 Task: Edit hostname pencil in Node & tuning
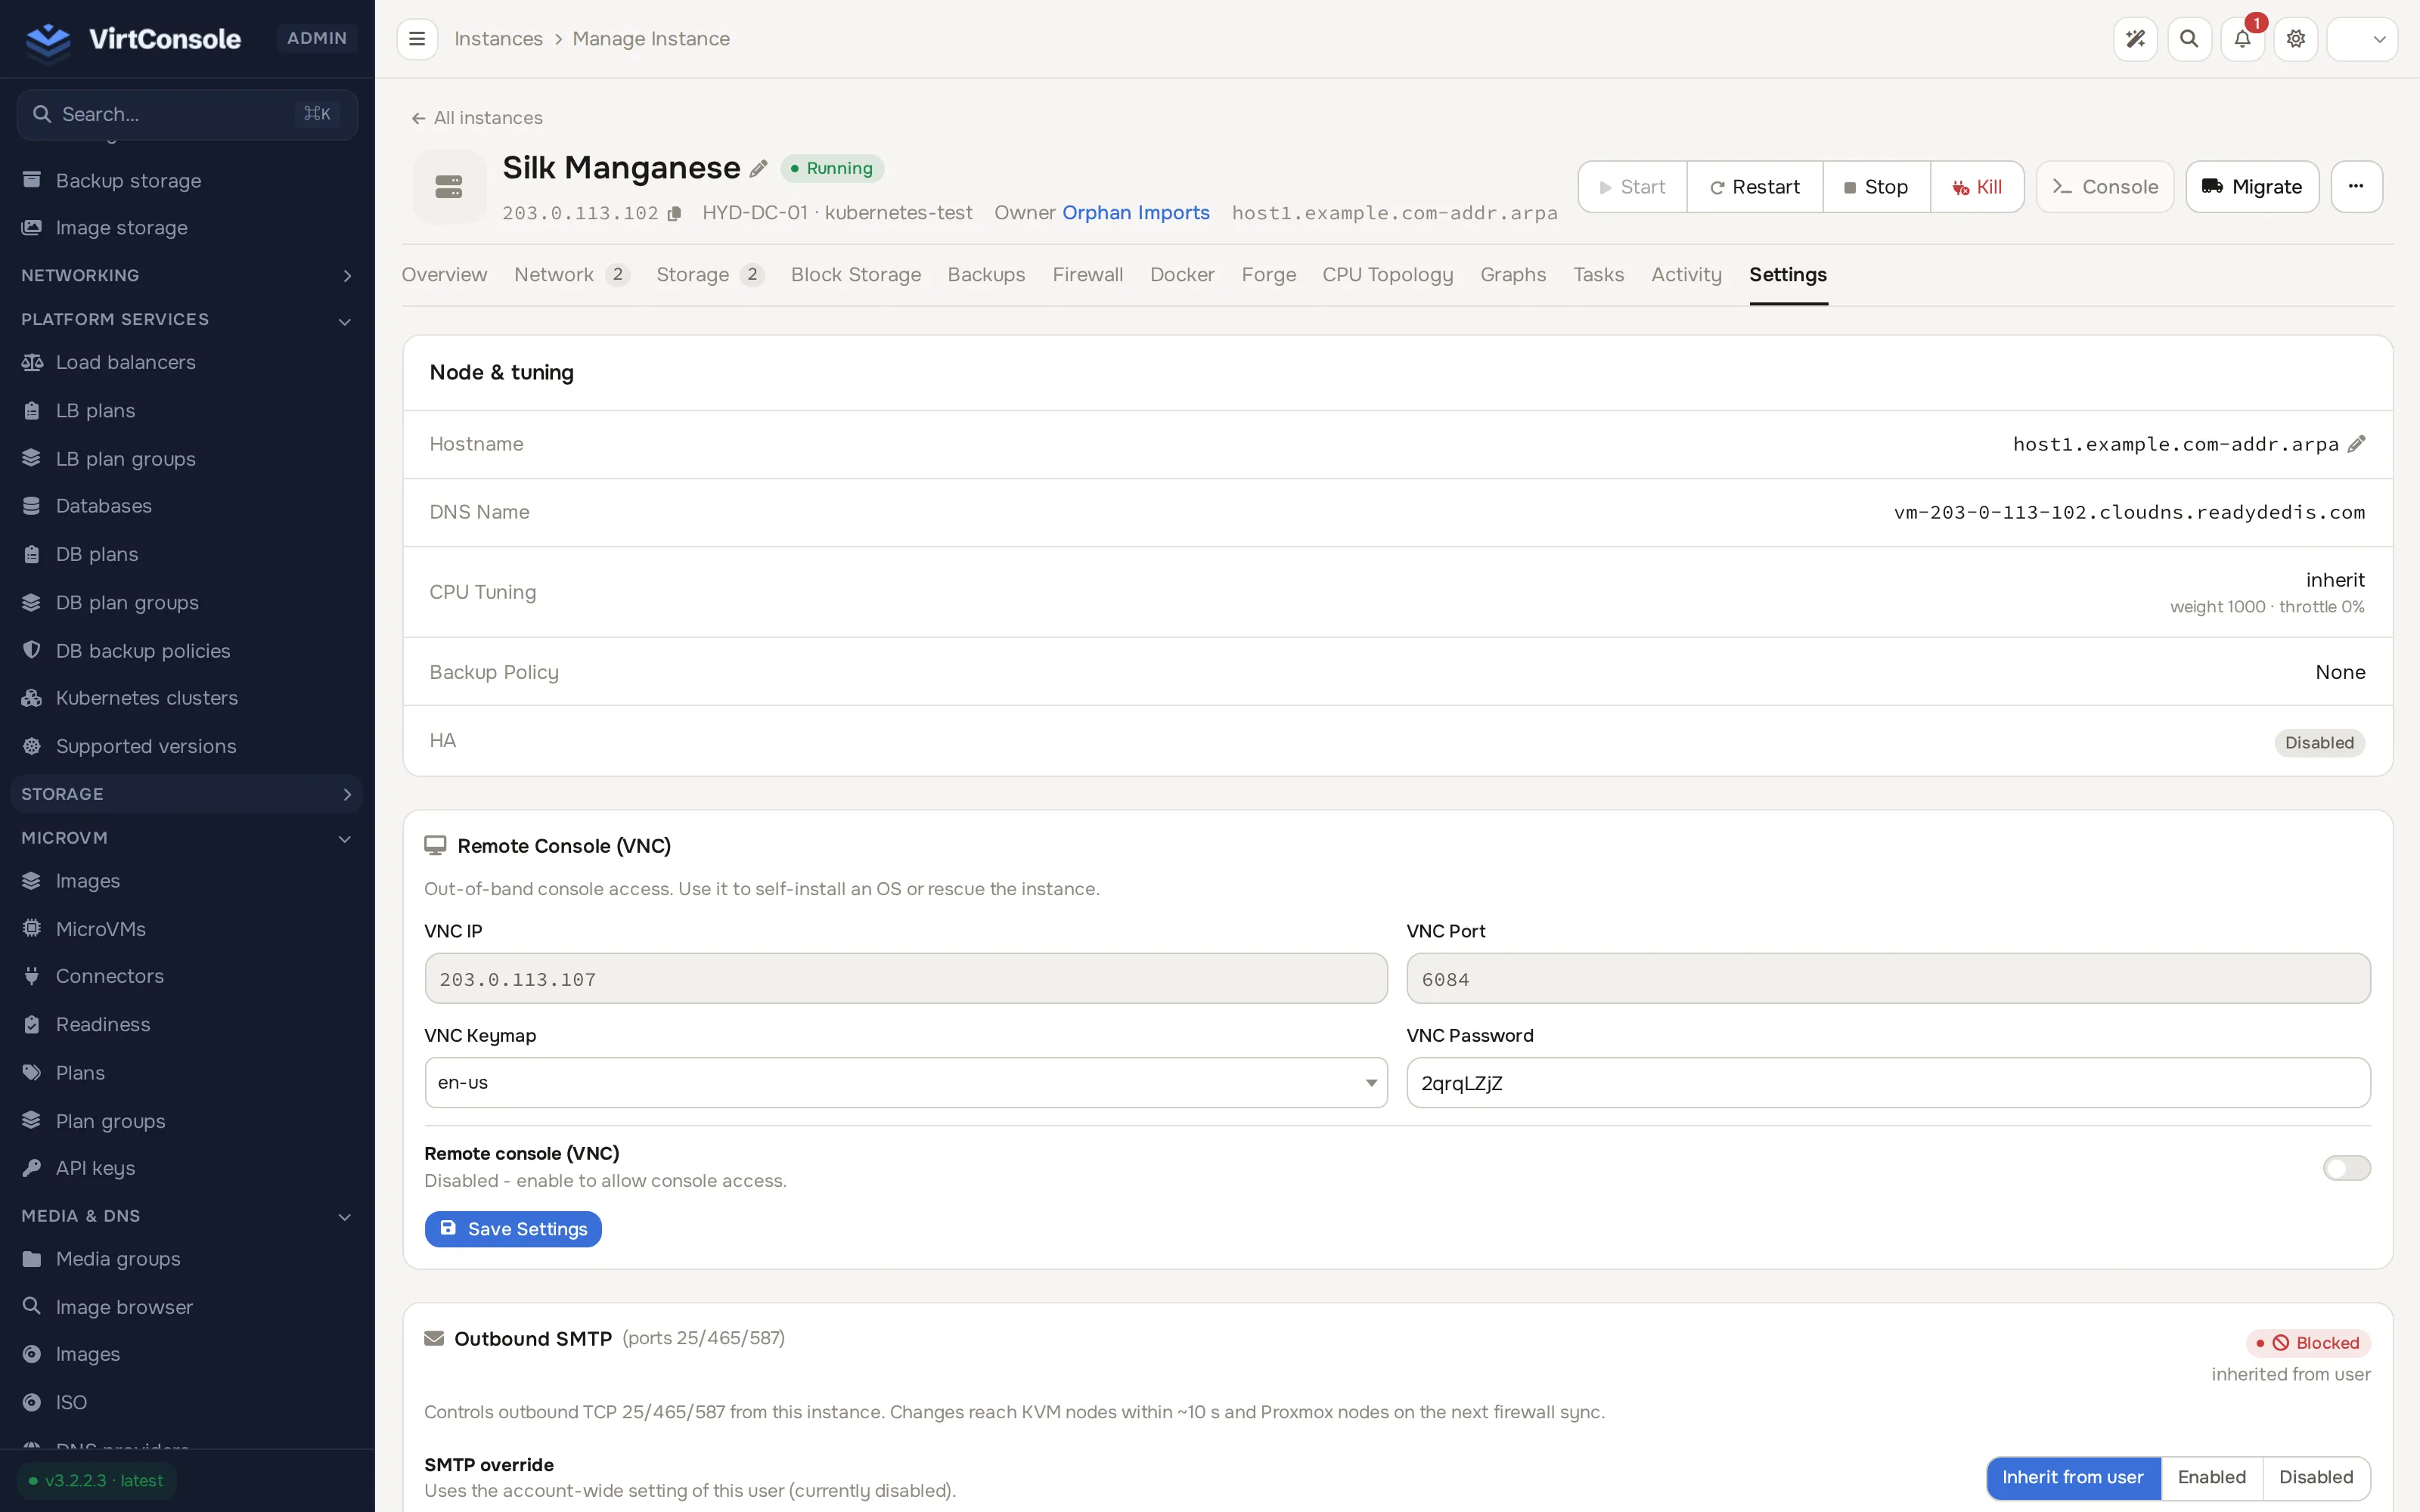coord(2357,444)
